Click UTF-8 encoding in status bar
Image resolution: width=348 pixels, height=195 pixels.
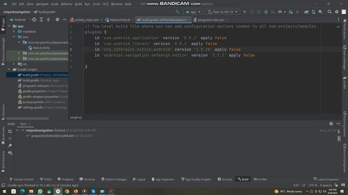[313, 185]
